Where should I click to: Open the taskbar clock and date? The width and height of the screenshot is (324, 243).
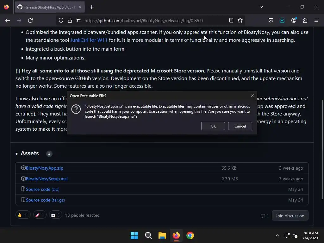[310, 235]
